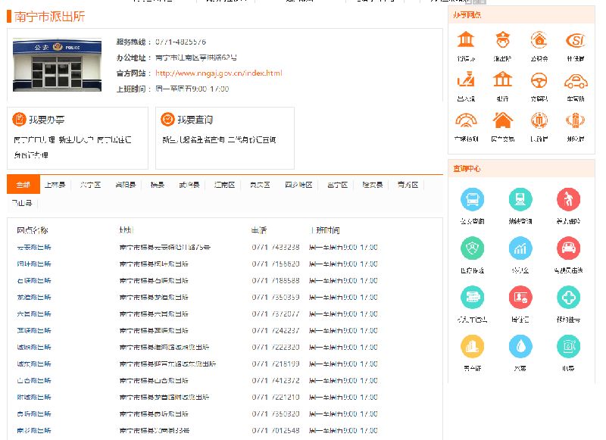Viewport: 606px width, 440px height.
Task: Switch to the 西乡塘区 tab
Action: click(x=298, y=185)
